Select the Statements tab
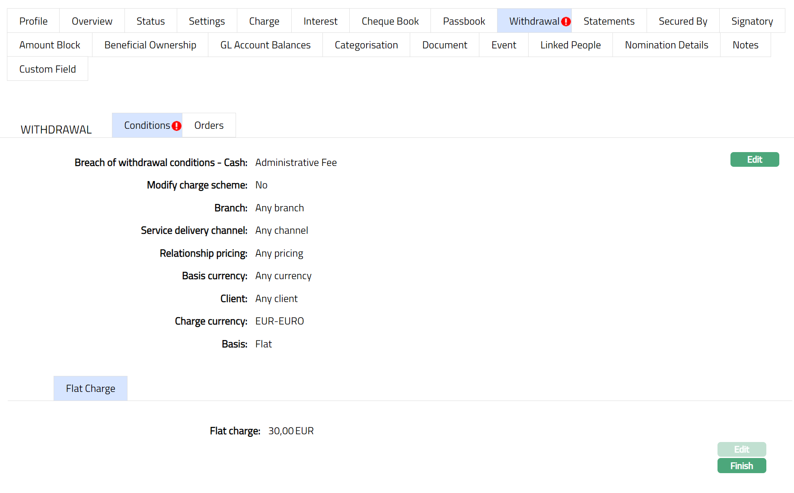Screen dimensions: 794x493 click(609, 21)
